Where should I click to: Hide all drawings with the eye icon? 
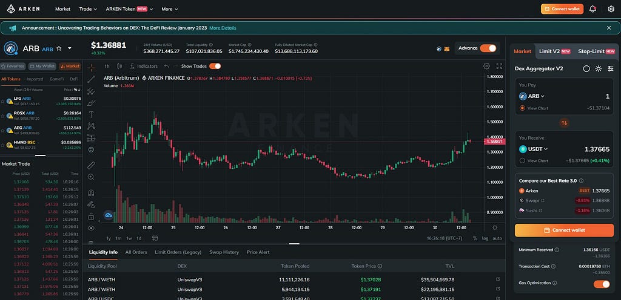91,228
